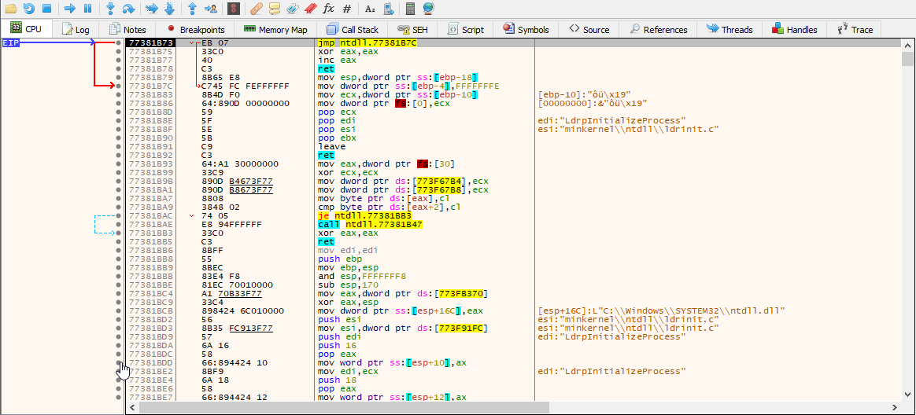916x415 pixels.
Task: Open the Memory Map tab
Action: [275, 29]
